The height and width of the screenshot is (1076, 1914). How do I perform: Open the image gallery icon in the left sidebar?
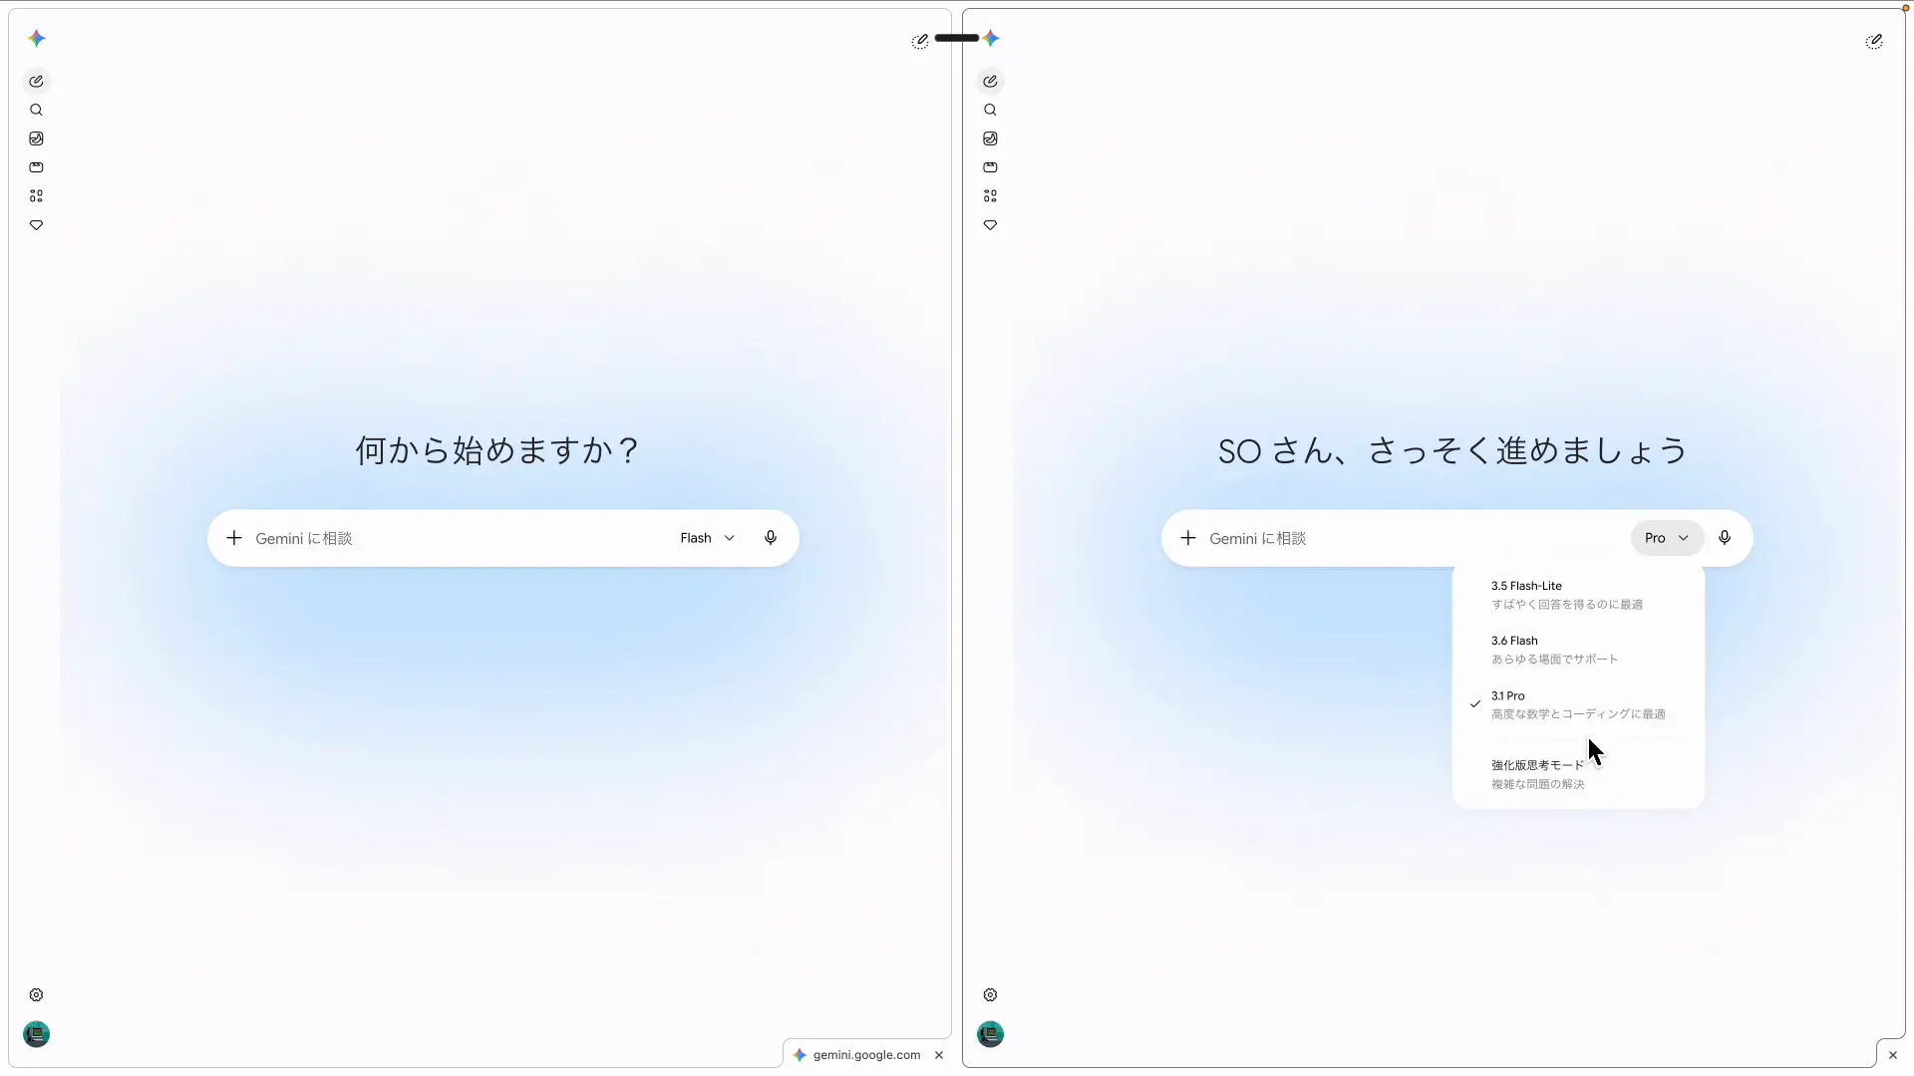[37, 138]
